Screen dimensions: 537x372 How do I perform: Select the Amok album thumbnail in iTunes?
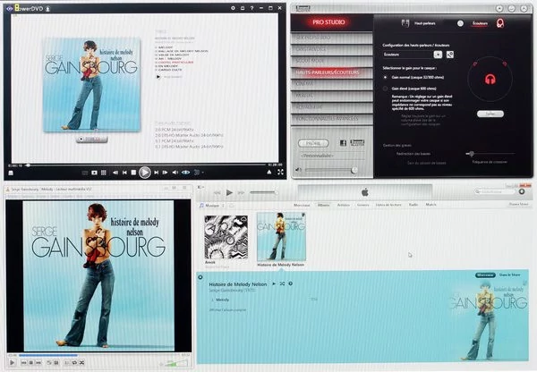[226, 237]
